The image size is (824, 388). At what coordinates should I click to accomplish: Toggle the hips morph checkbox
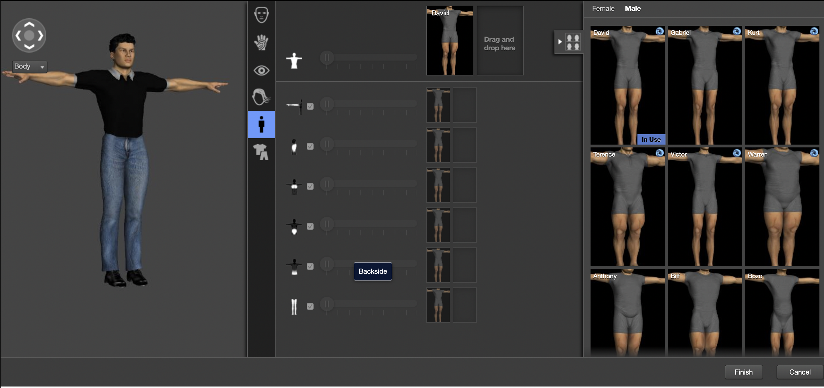(310, 226)
